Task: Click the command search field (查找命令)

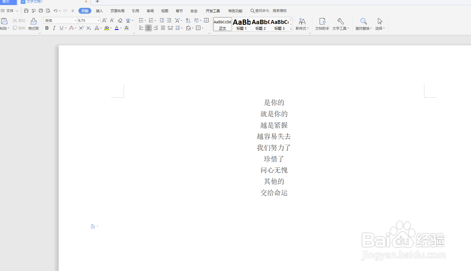Action: click(269, 11)
